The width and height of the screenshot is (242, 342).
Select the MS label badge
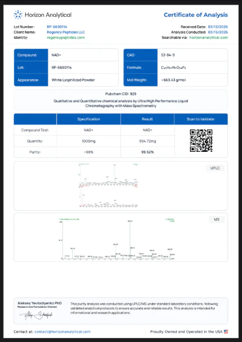click(216, 219)
